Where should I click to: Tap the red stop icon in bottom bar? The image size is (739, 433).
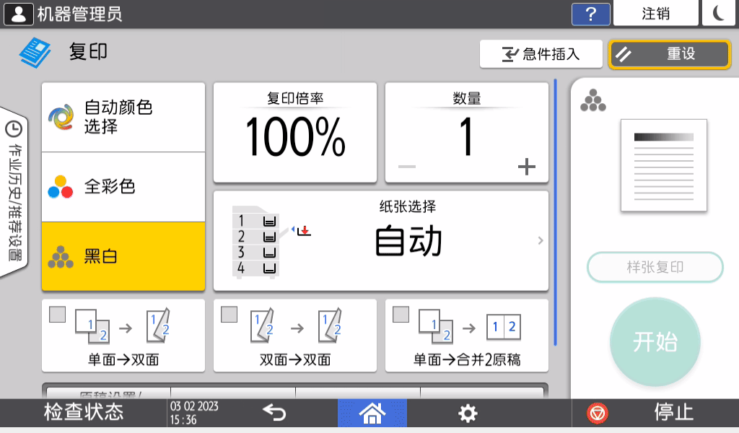tap(596, 413)
